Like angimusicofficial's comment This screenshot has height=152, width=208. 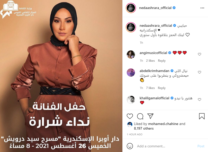199,54
